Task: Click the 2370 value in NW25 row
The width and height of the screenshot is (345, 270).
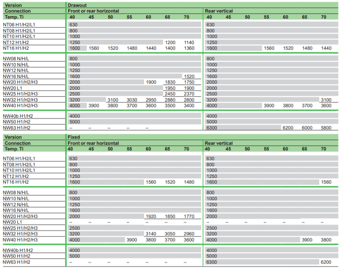Action: click(189, 94)
